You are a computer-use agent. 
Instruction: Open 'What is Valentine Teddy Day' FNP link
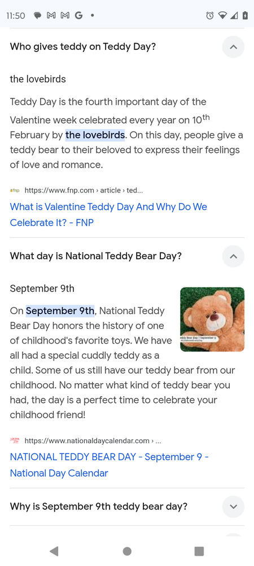click(108, 215)
